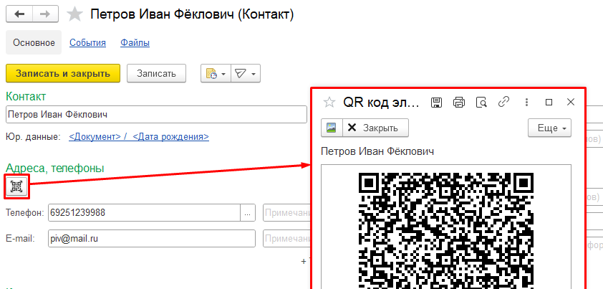Click the e-mail Примечание field
603x289 pixels.
tap(287, 239)
